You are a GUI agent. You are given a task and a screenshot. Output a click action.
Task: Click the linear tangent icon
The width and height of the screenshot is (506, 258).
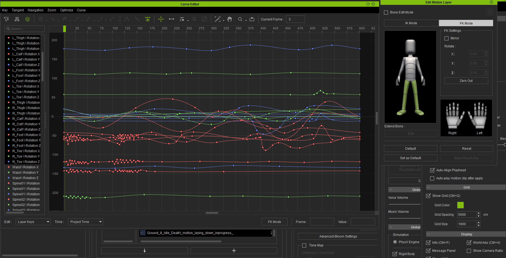(x=76, y=19)
